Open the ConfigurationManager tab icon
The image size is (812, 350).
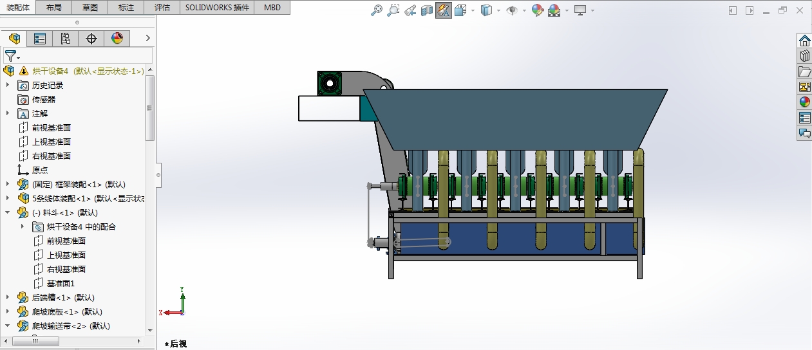coord(66,39)
